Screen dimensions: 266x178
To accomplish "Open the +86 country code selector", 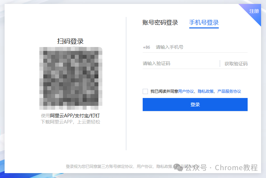I will [x=146, y=47].
